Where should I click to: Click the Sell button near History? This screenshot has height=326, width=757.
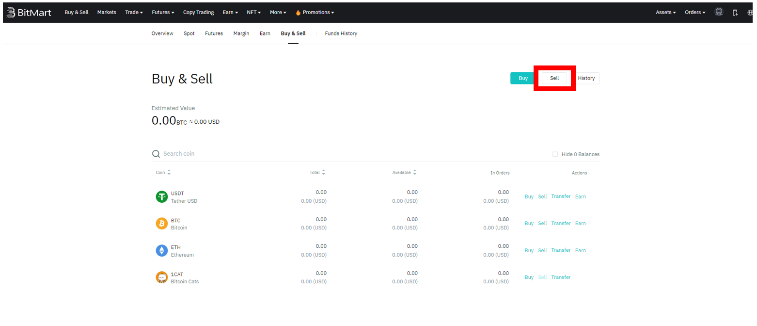(x=554, y=78)
